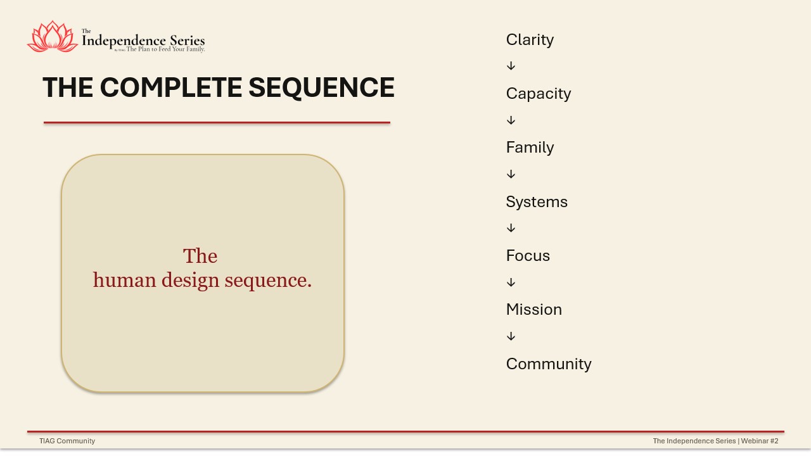Viewport: 811px width, 456px height.
Task: Click the TIAG Community footer text
Action: [67, 441]
